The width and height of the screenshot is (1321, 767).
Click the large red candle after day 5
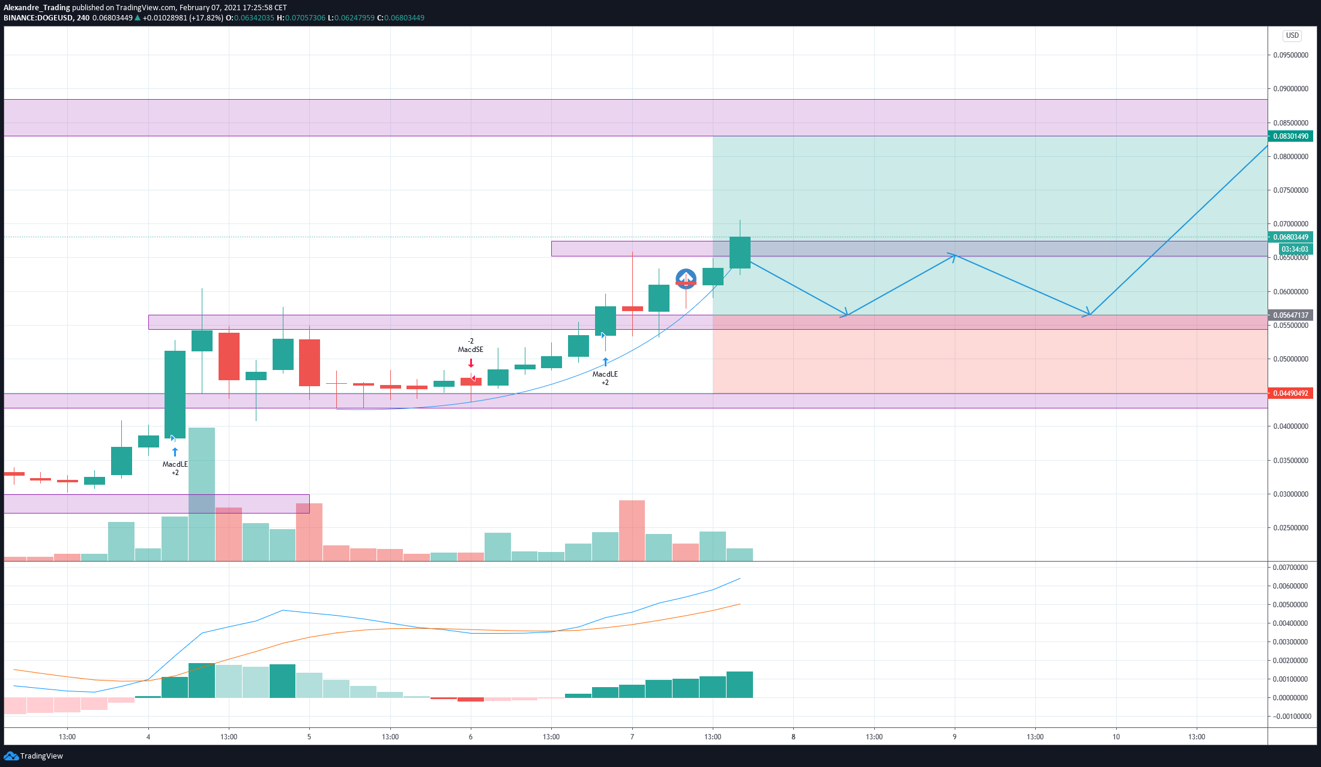click(x=309, y=363)
